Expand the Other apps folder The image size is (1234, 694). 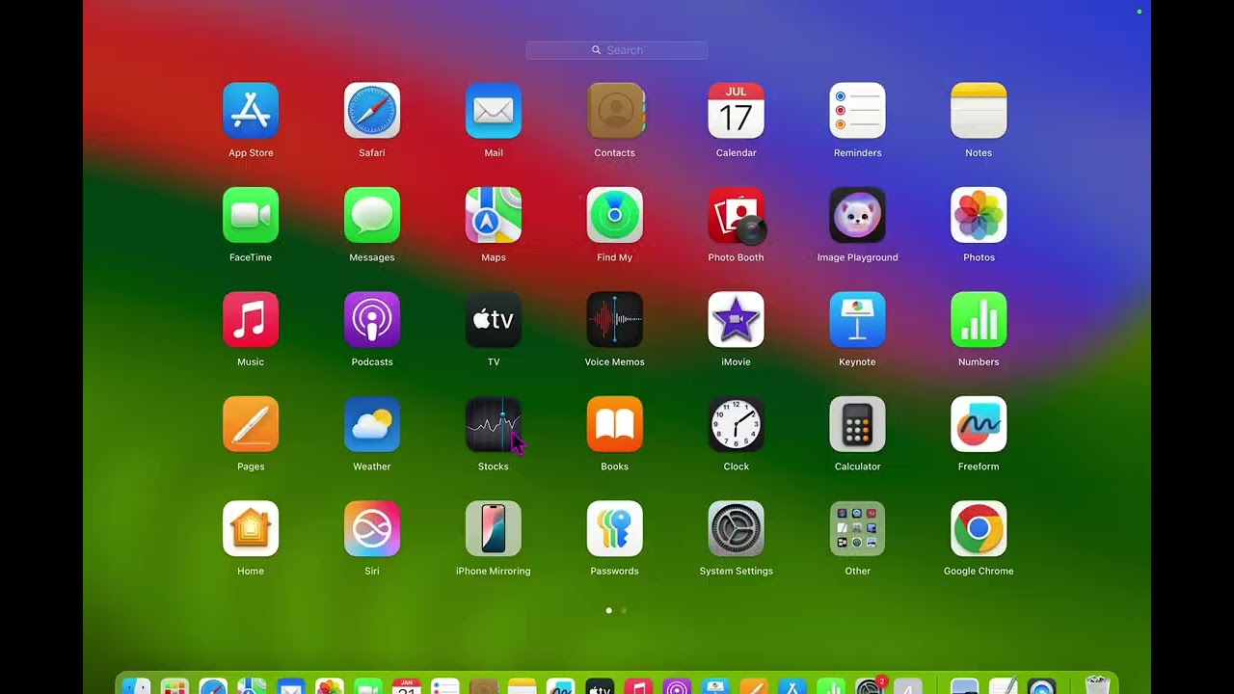tap(858, 529)
